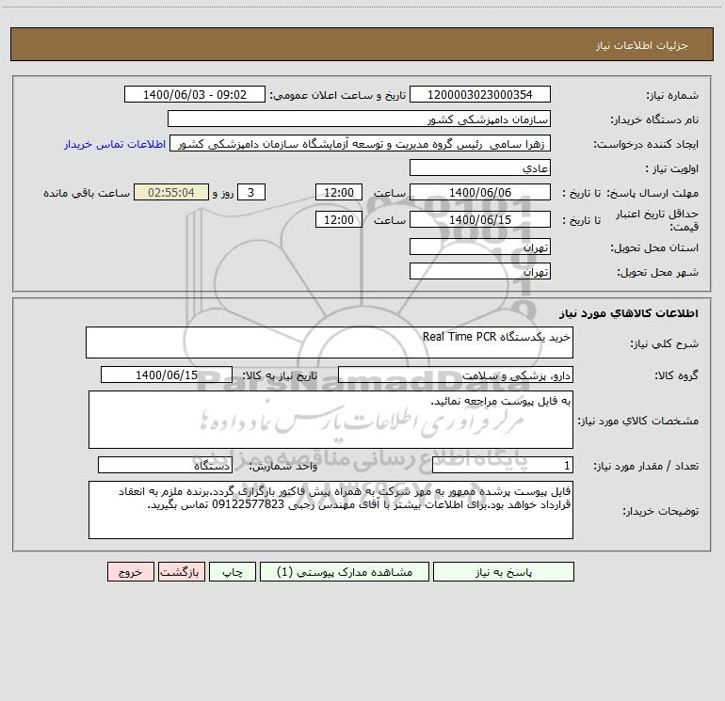Click the delivery province field تهران

coord(480,247)
